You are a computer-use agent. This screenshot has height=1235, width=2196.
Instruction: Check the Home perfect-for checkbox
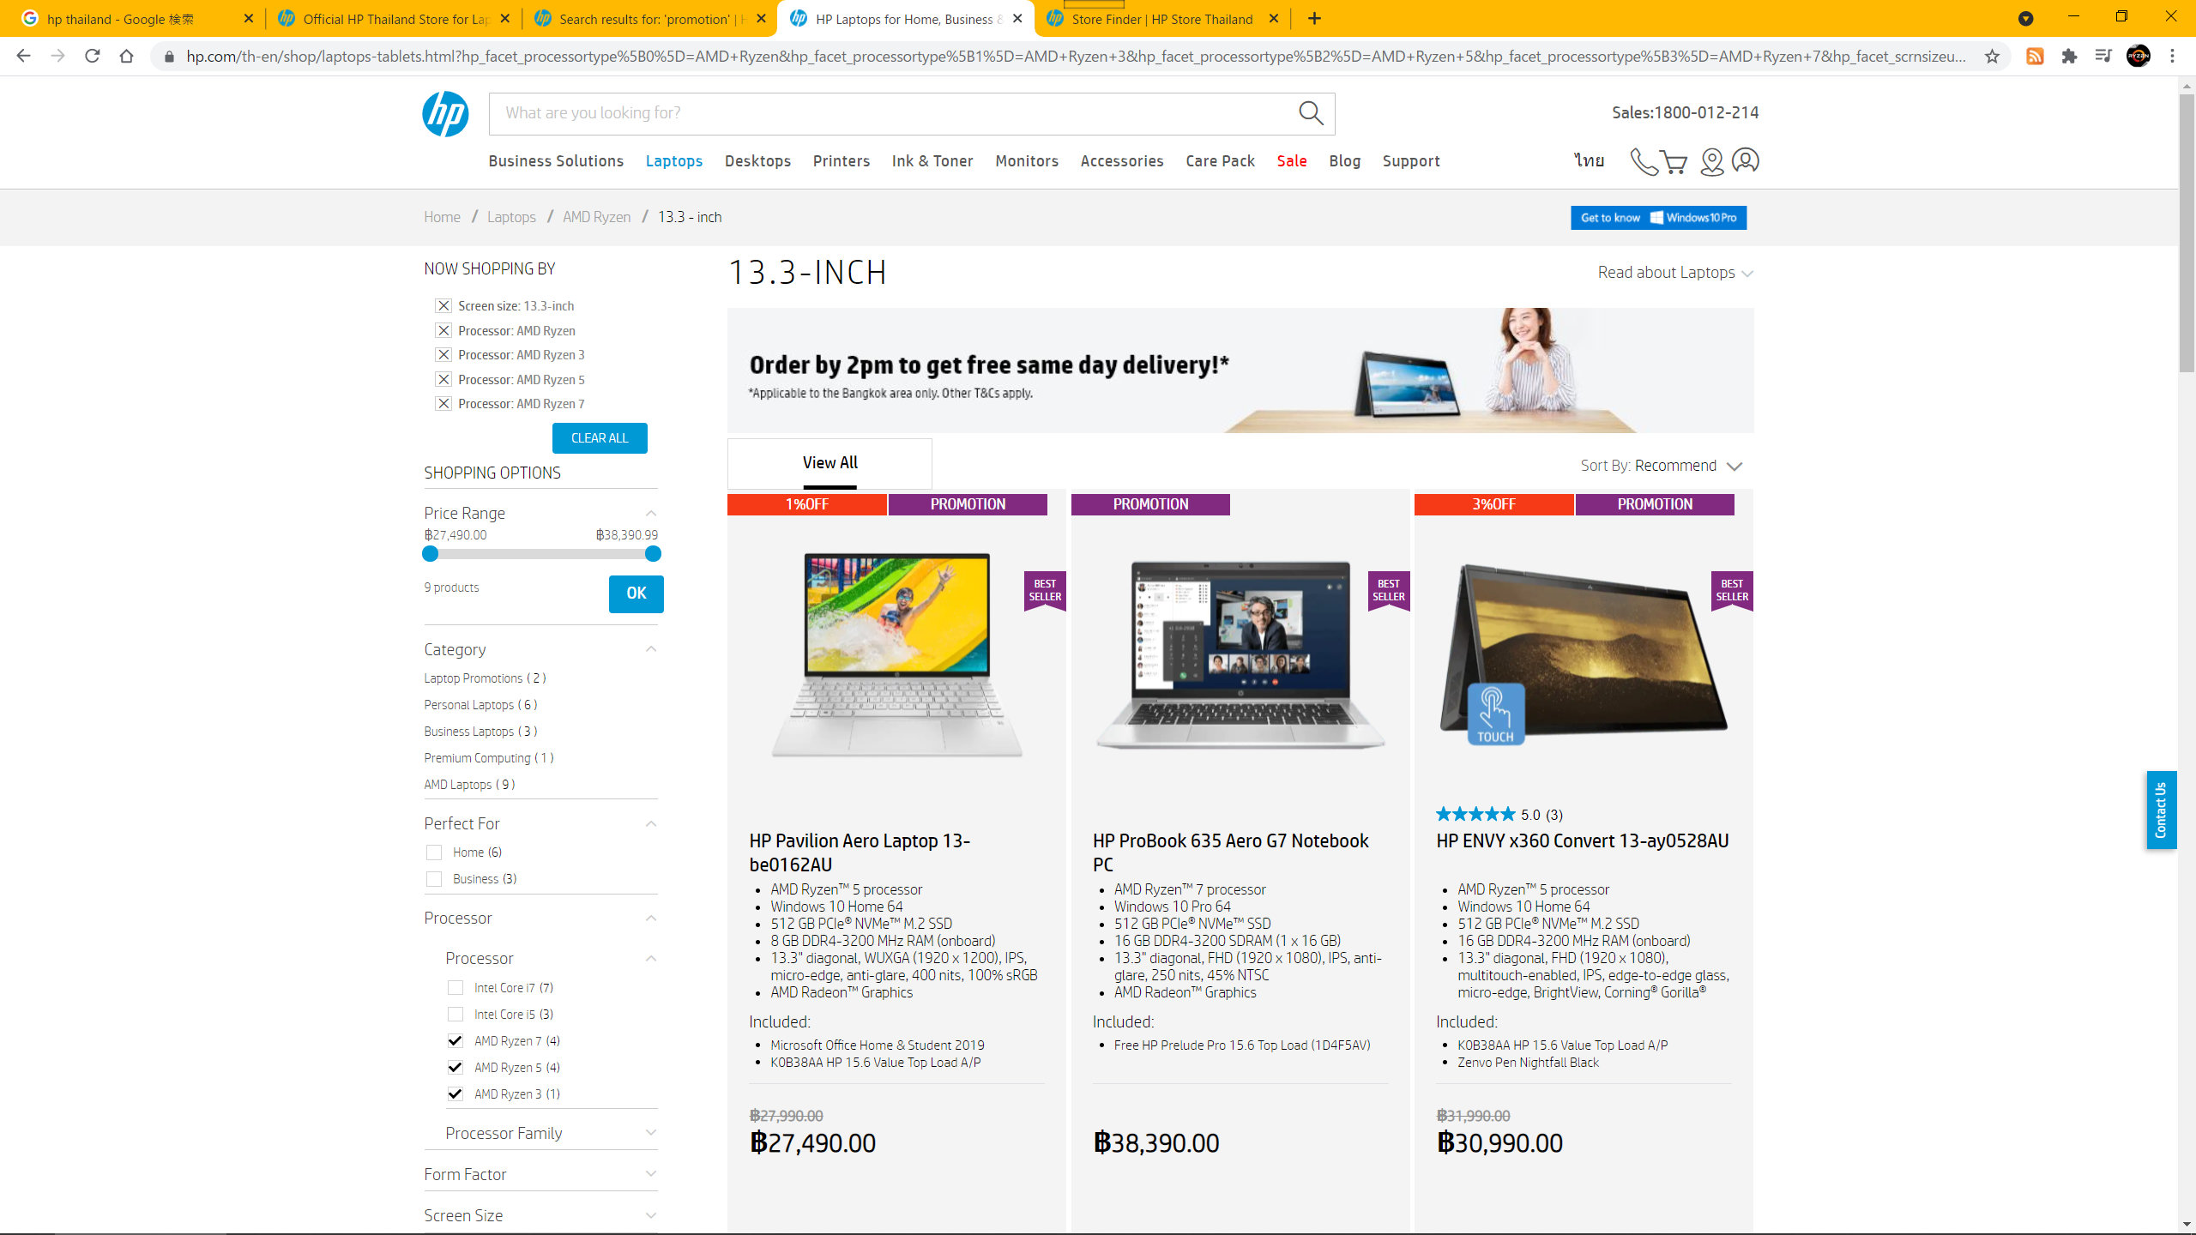coord(434,852)
